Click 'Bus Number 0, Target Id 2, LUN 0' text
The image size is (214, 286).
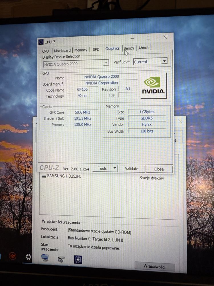pyautogui.click(x=95, y=239)
